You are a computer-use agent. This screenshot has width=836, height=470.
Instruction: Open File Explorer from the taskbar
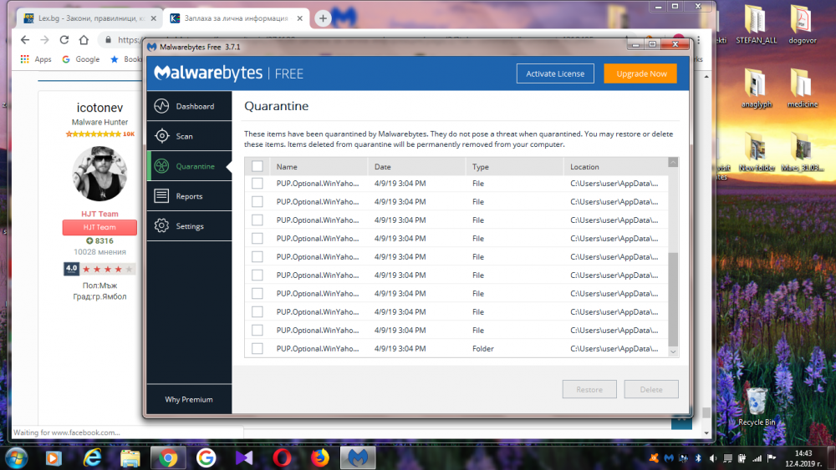point(130,458)
